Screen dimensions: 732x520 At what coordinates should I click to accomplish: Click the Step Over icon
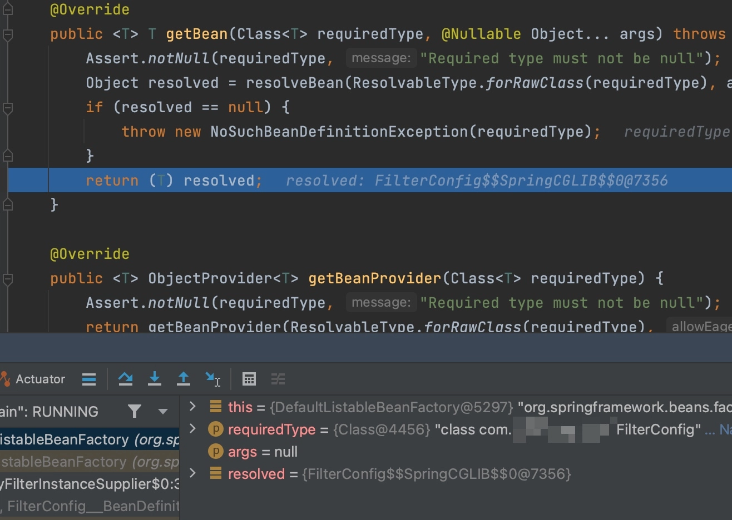tap(126, 379)
